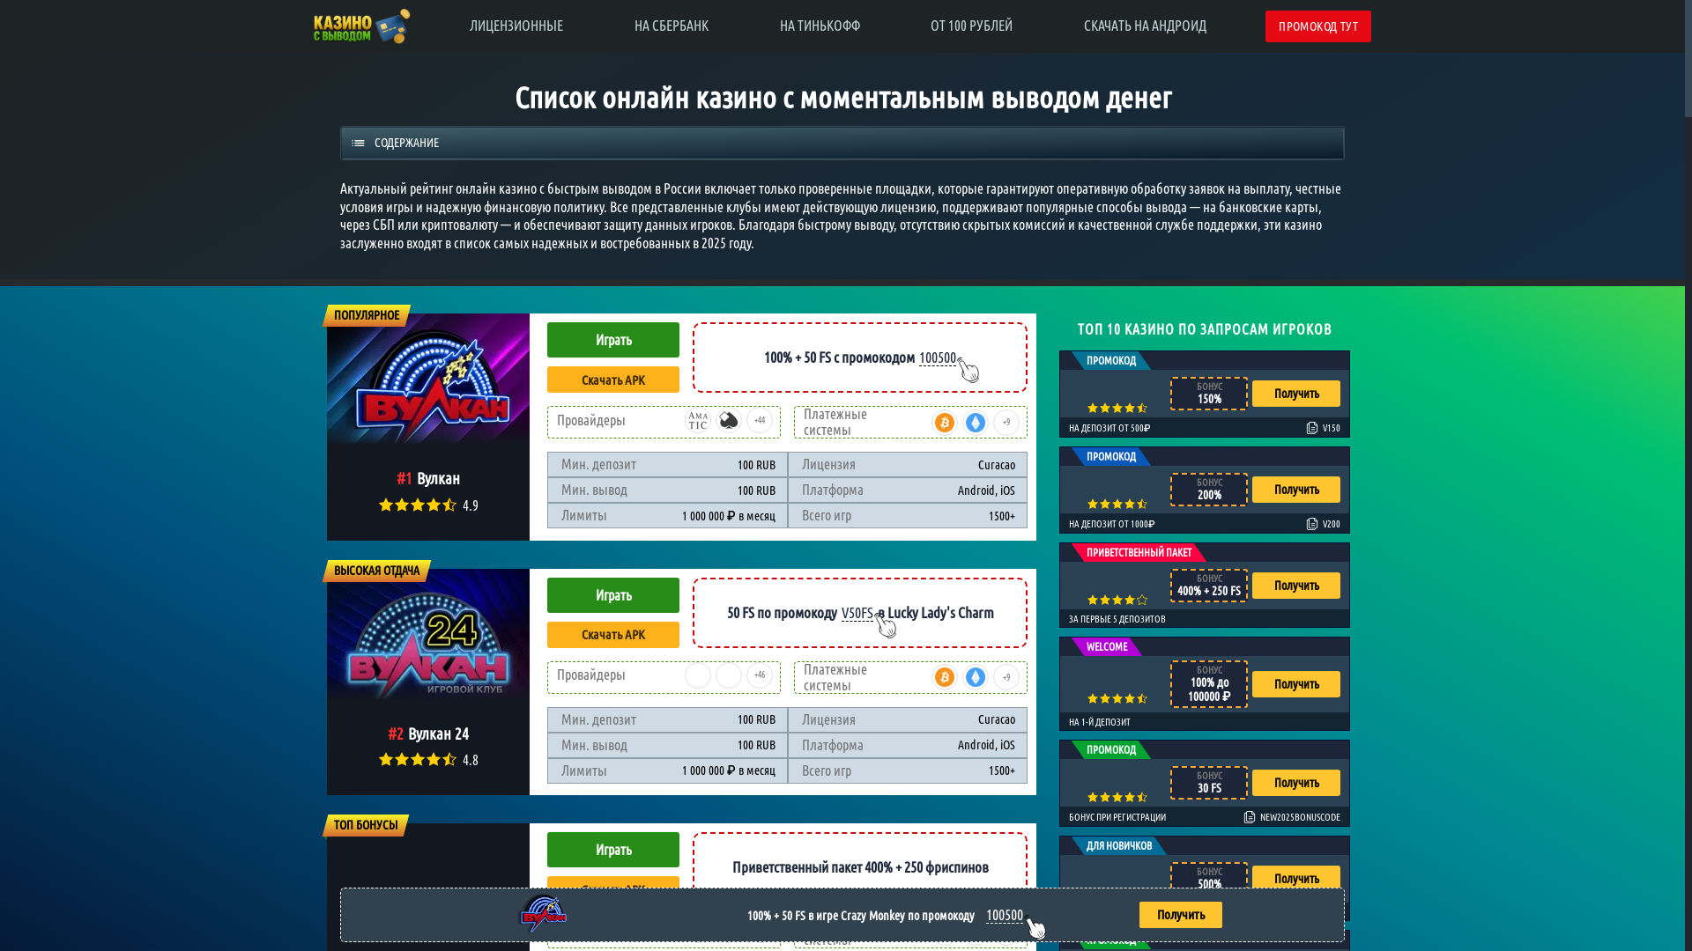Open the НА СБЕРБАНК menu item
Viewport: 1692px width, 951px height.
pos(672,26)
